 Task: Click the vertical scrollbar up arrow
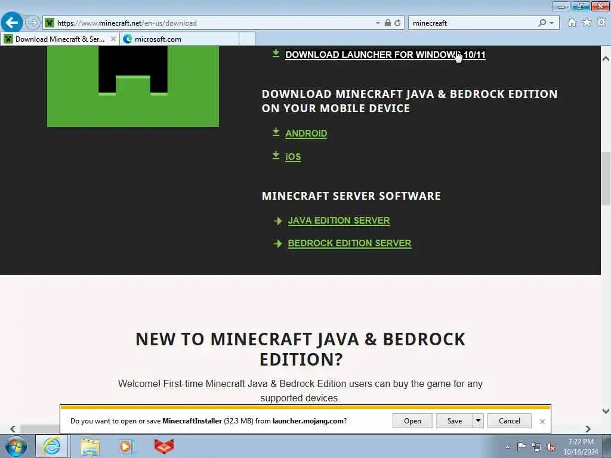pos(606,59)
